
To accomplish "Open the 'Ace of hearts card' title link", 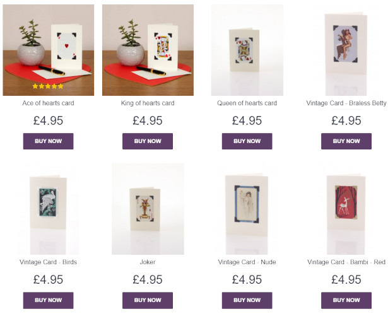I will [48, 103].
